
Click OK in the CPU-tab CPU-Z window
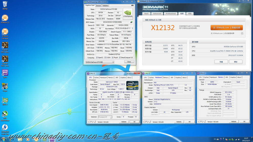134,122
